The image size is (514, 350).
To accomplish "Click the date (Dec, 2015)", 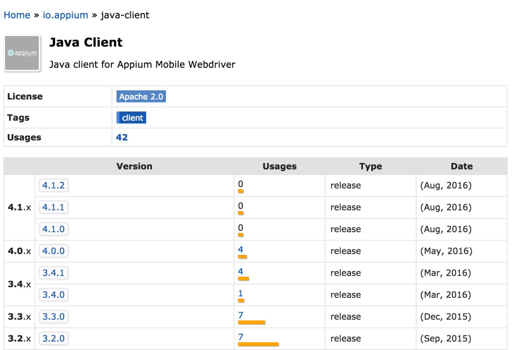I will coord(446,317).
